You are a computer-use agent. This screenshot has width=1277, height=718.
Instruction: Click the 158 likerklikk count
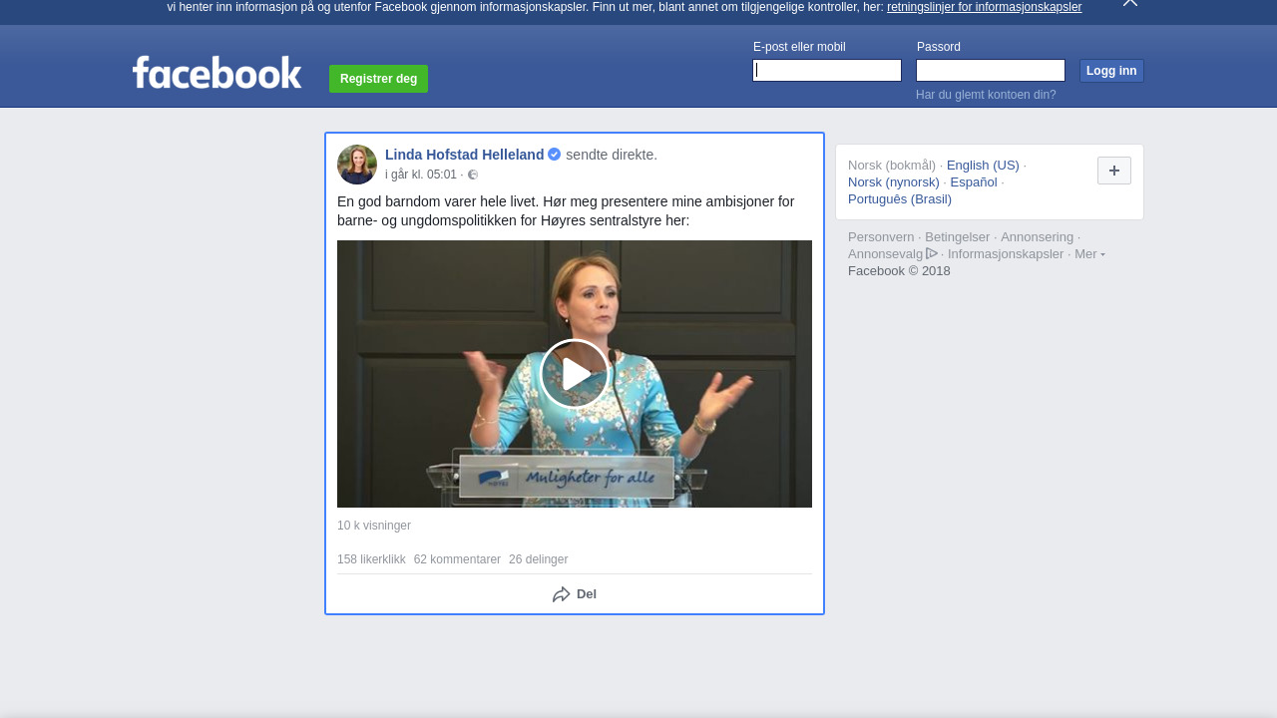[371, 559]
